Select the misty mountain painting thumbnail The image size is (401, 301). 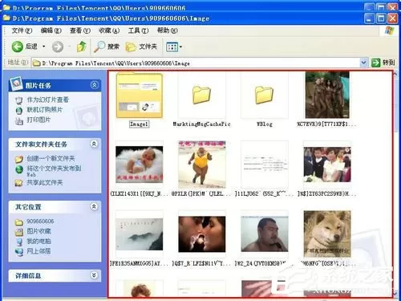[139, 234]
